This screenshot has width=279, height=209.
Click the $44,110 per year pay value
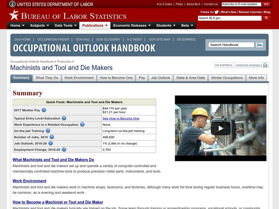tap(115, 108)
